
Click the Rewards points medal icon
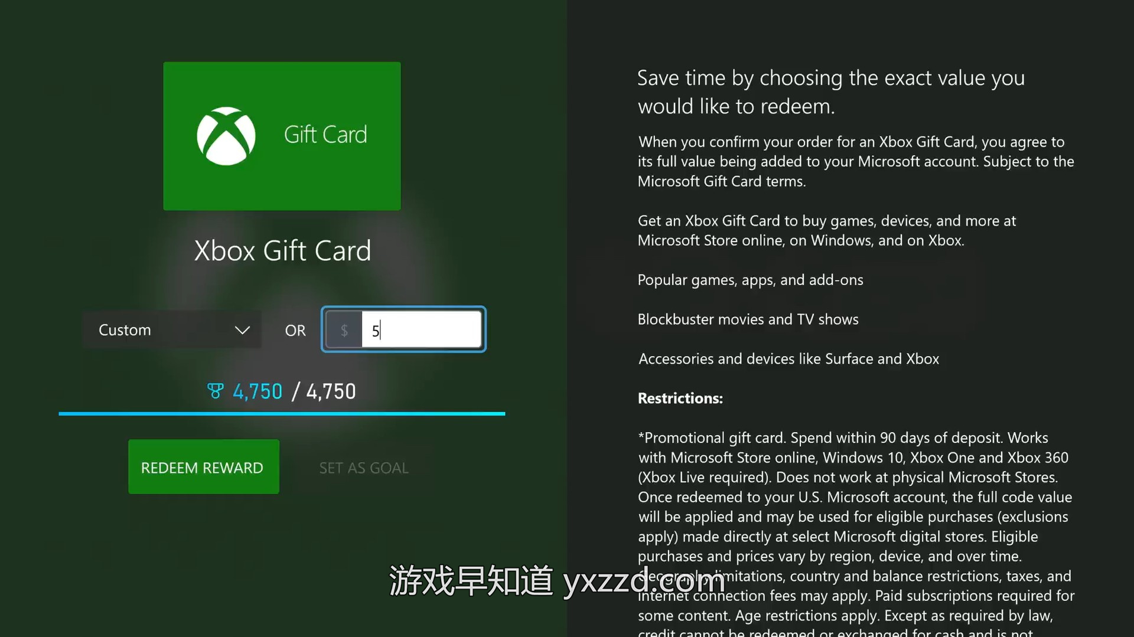pos(216,391)
